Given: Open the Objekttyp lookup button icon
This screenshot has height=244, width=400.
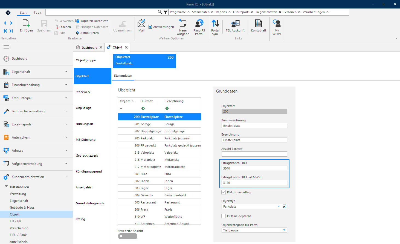Looking at the screenshot, I should click(284, 206).
